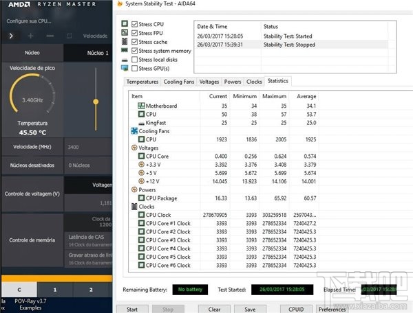Viewport: 413px width, 313px height.
Task: Click the Motherboard icon in Statistics list
Action: point(141,106)
